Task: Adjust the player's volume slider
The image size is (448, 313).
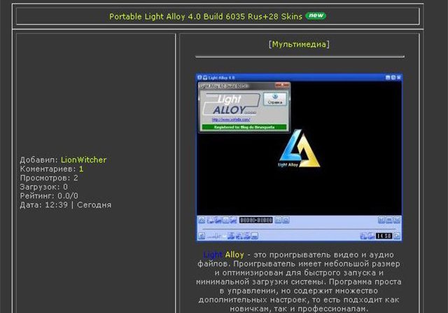Action: pos(216,236)
